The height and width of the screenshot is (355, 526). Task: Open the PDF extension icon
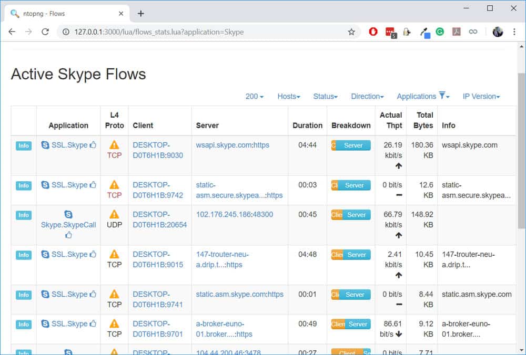pyautogui.click(x=456, y=32)
